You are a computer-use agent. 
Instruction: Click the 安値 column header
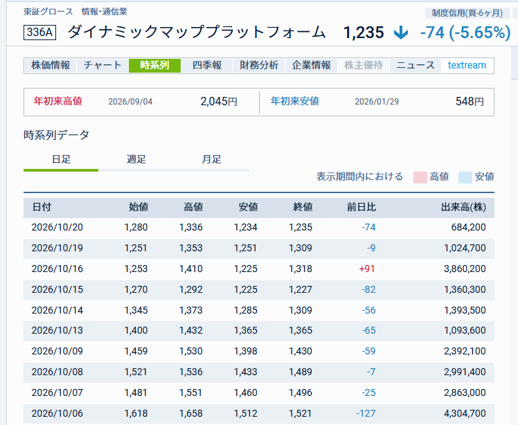(248, 208)
